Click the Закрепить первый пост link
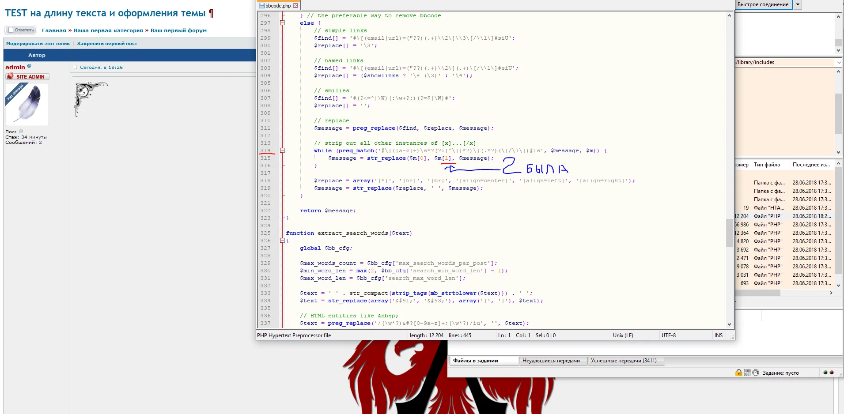This screenshot has height=414, width=844. pyautogui.click(x=107, y=44)
